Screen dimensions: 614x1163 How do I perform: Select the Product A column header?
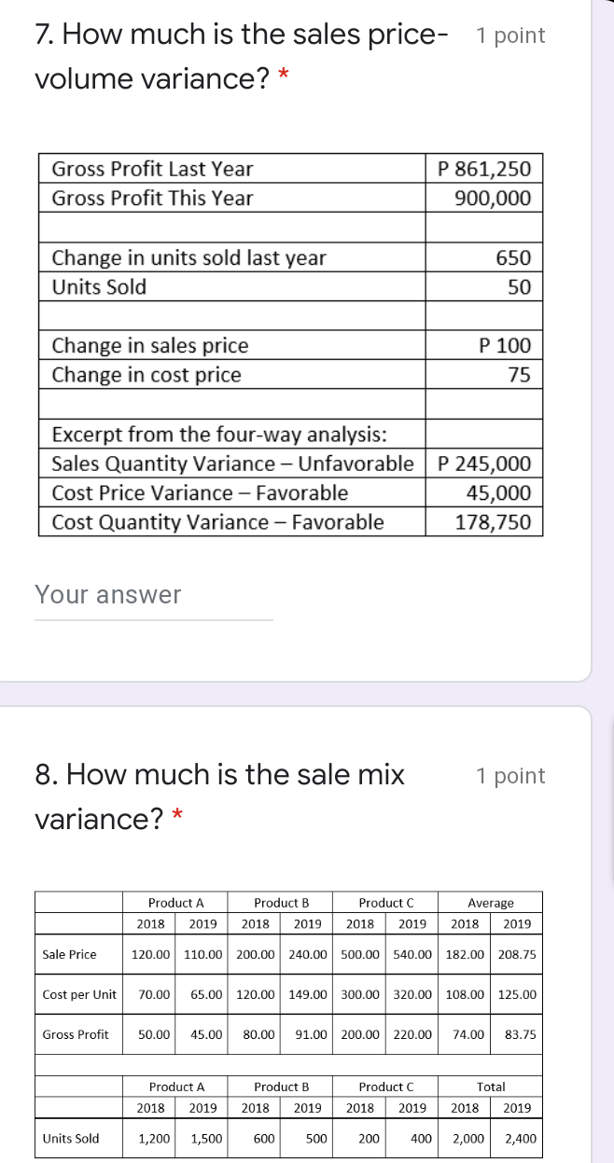[x=176, y=902]
